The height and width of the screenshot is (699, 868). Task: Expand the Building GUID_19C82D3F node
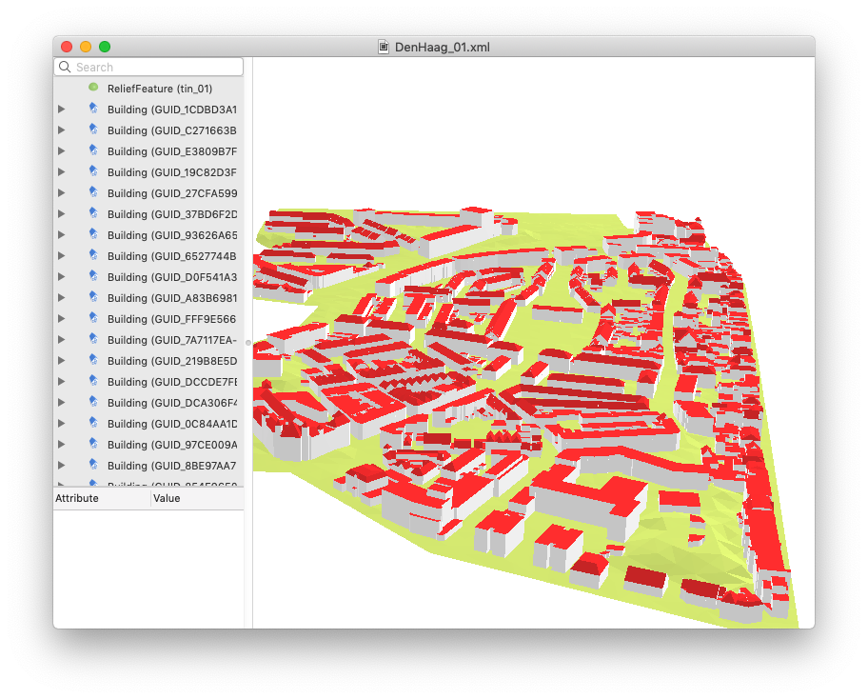(62, 172)
